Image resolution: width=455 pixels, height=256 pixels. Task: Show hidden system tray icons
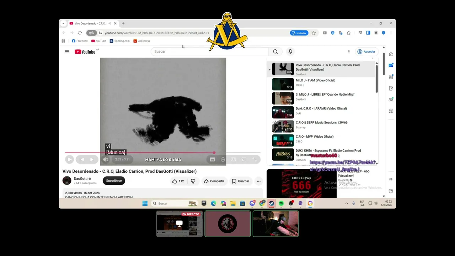tap(347, 203)
